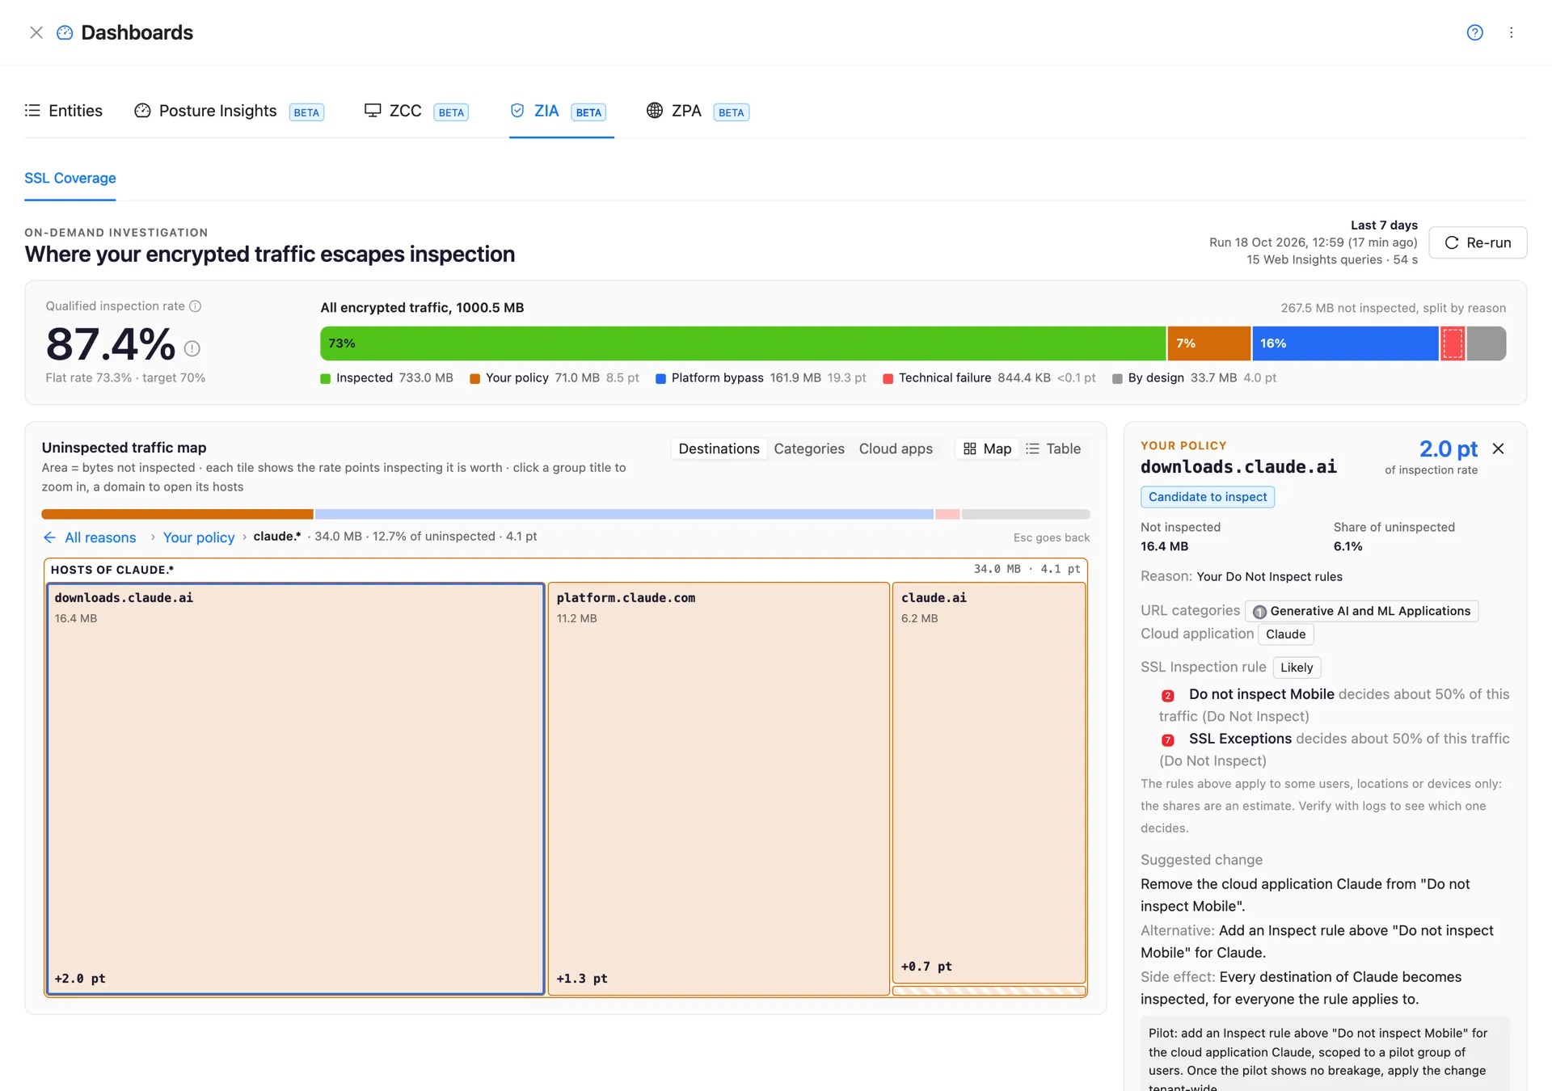Open the SSL Coverage sub-tab
This screenshot has width=1552, height=1091.
(70, 178)
